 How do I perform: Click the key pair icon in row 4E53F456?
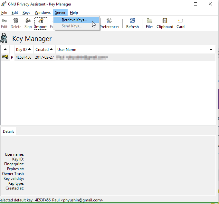[x=5, y=57]
